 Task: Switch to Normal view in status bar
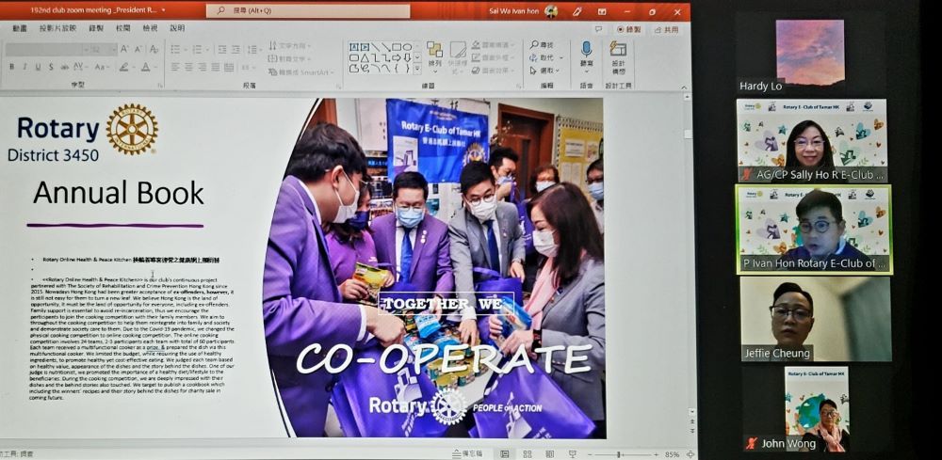tap(505, 454)
